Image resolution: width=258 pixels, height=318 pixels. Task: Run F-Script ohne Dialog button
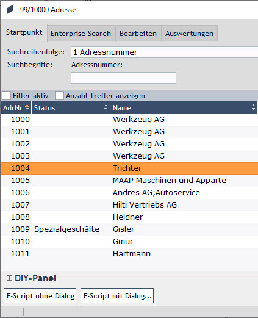tap(40, 295)
